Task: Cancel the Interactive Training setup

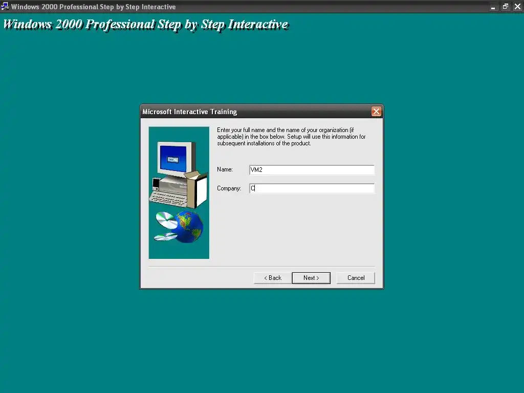Action: click(356, 278)
